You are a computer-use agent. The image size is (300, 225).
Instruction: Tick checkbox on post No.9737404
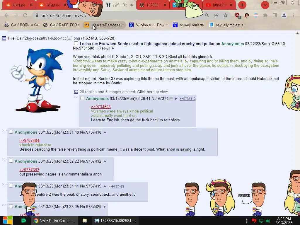click(x=82, y=98)
